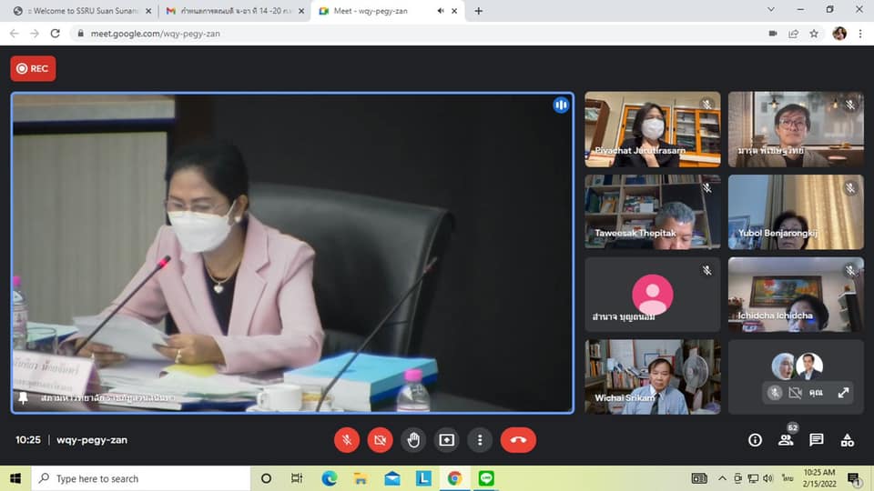Switch to the Gmail browser tab
This screenshot has height=491, width=874.
tap(234, 11)
